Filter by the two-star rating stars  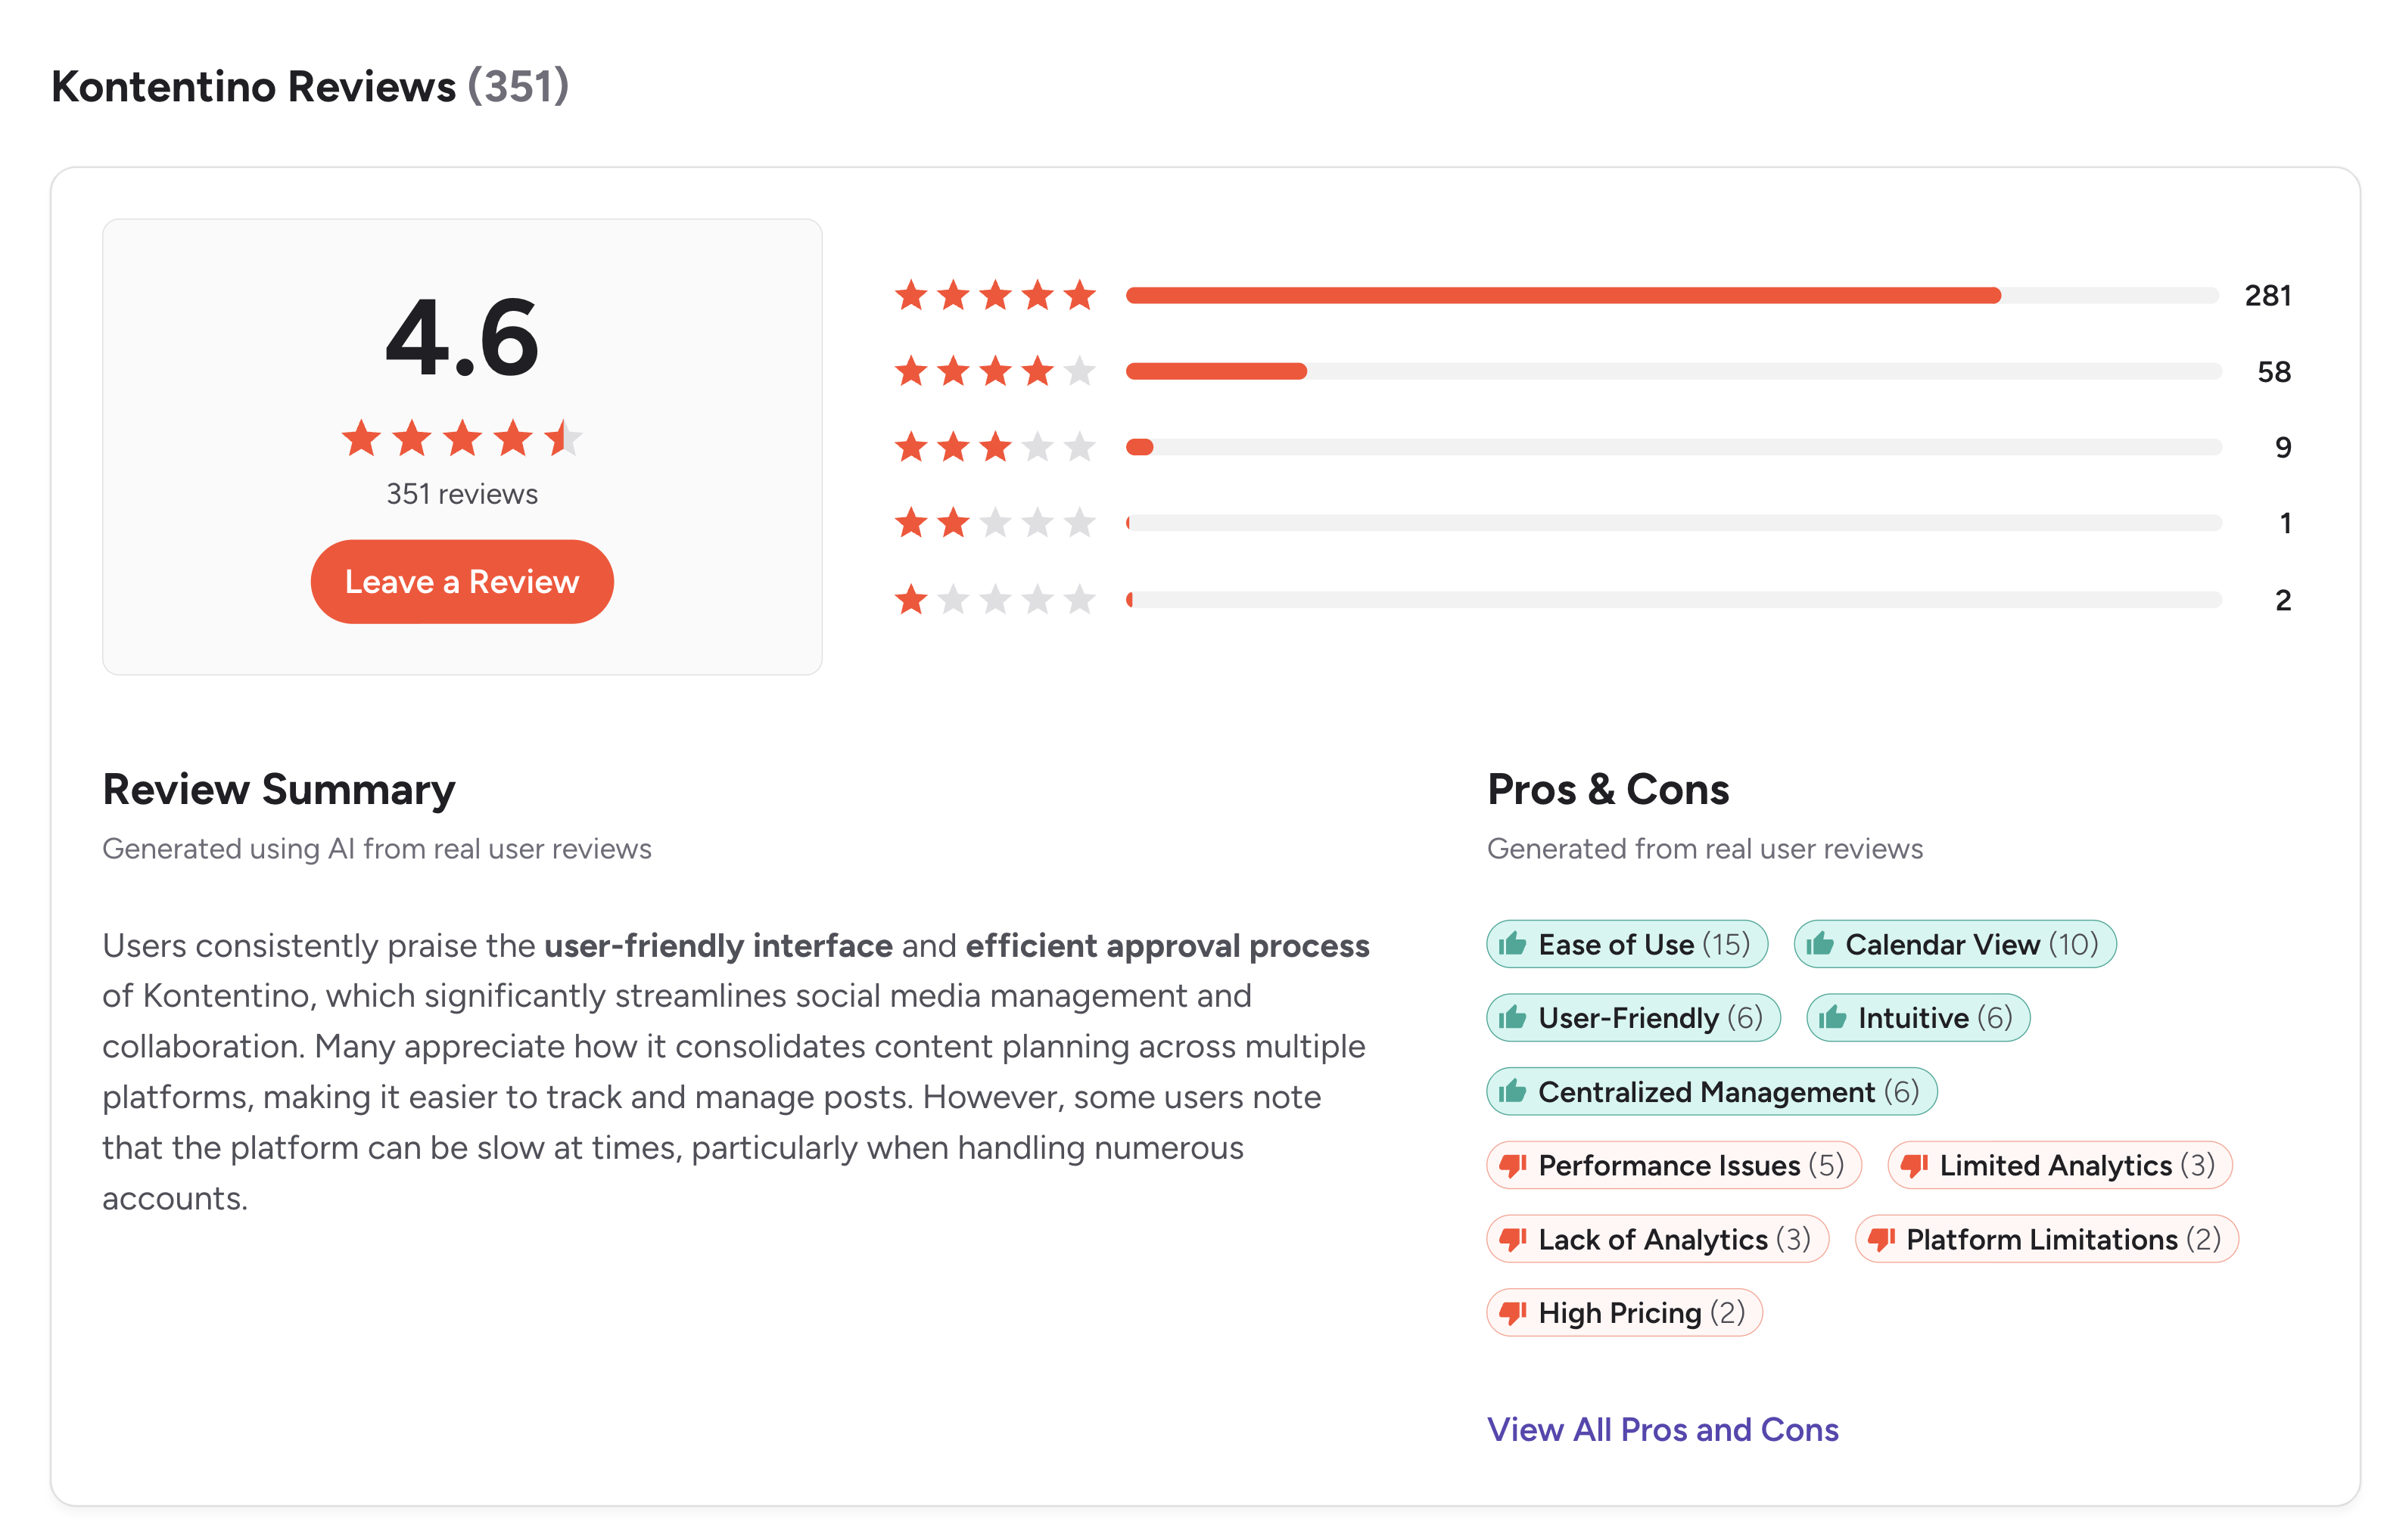click(x=995, y=522)
